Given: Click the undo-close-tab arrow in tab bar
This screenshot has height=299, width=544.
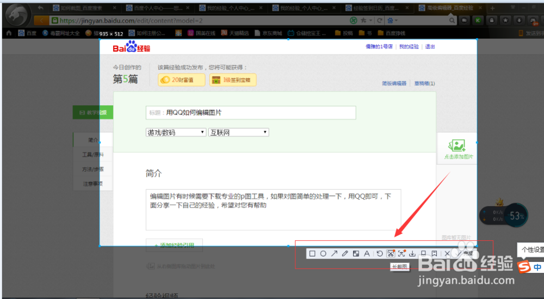Looking at the screenshot, I should coord(41,8).
